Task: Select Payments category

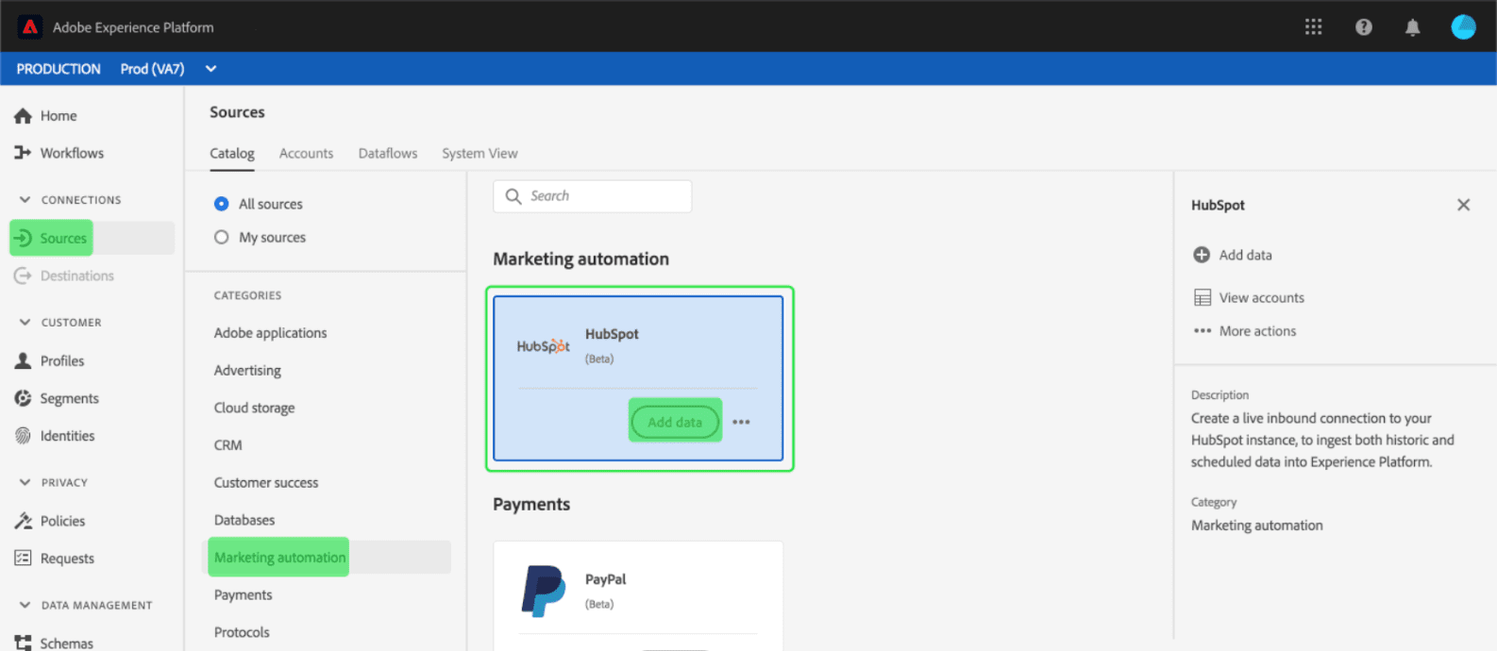Action: pos(243,595)
